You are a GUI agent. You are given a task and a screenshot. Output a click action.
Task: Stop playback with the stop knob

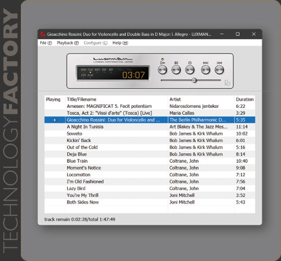[x=190, y=70]
